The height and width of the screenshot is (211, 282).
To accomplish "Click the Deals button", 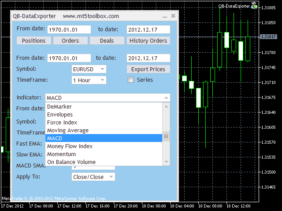I will pos(107,41).
